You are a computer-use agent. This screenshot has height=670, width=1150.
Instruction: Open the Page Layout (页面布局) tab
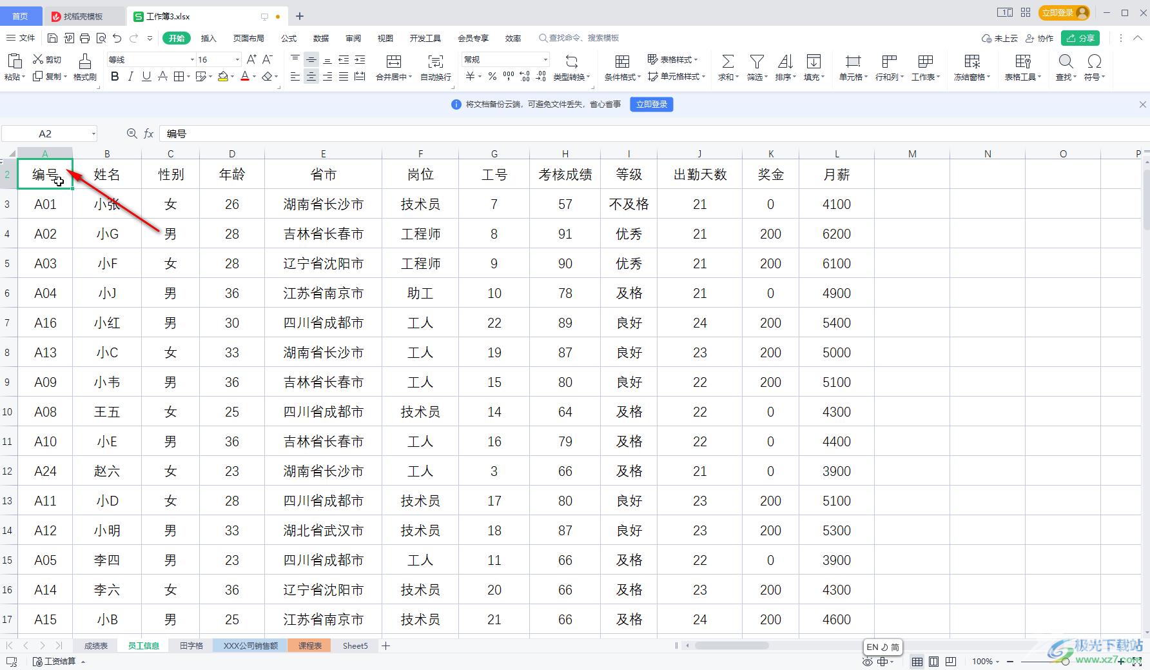(x=249, y=38)
